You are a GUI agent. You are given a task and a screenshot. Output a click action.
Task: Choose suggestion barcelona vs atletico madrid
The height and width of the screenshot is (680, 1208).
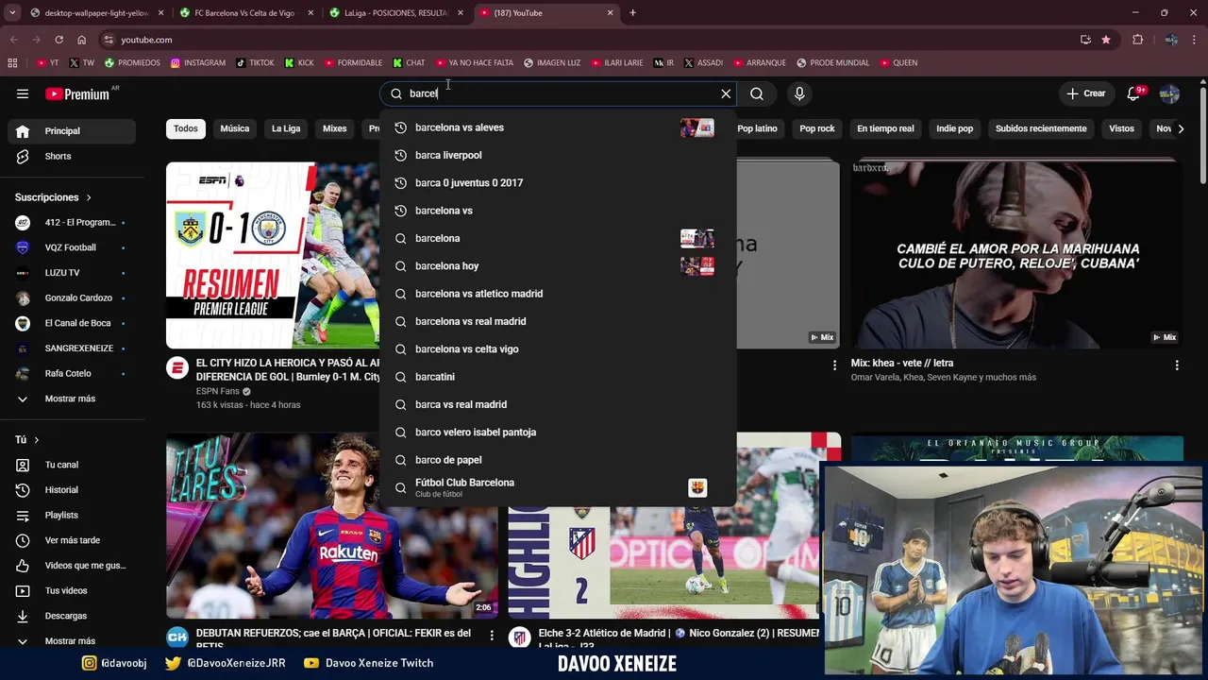pos(558,294)
